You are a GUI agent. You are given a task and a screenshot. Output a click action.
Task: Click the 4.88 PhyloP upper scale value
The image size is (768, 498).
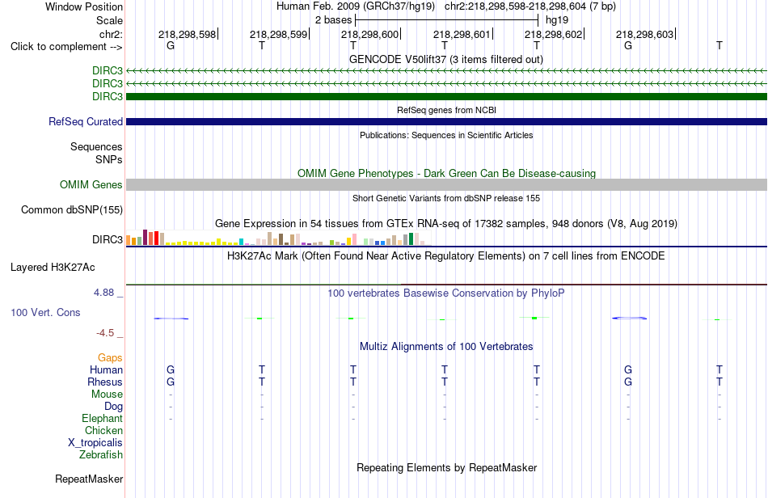[x=103, y=293]
